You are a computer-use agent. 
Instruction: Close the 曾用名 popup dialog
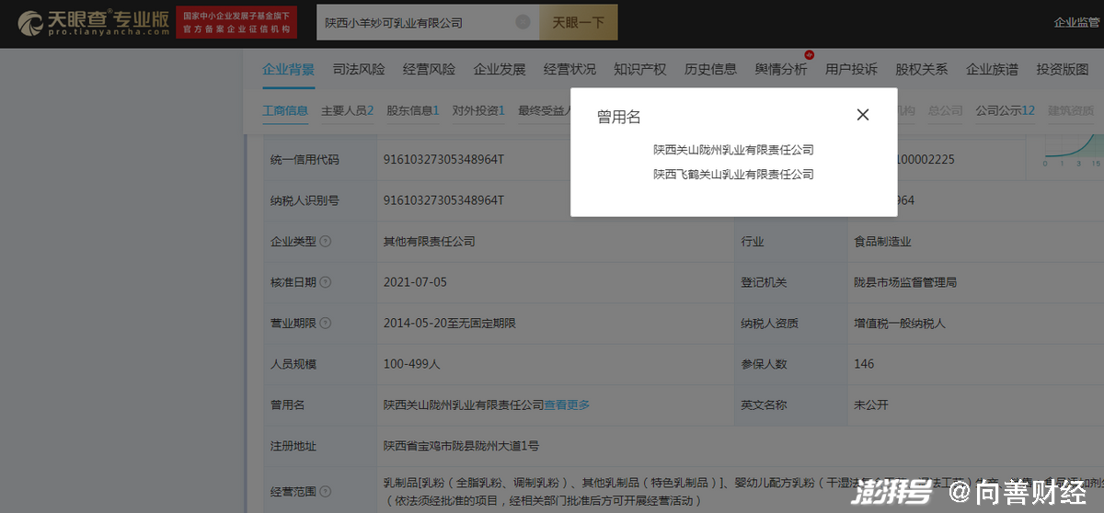pos(862,115)
